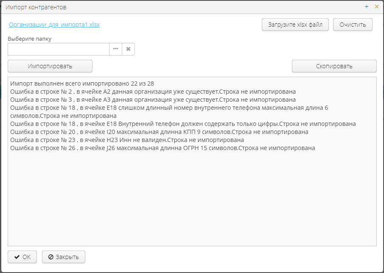The width and height of the screenshot is (384, 273).
Task: Open the Организации_для_импорта1.xlsx file link
Action: tap(54, 25)
